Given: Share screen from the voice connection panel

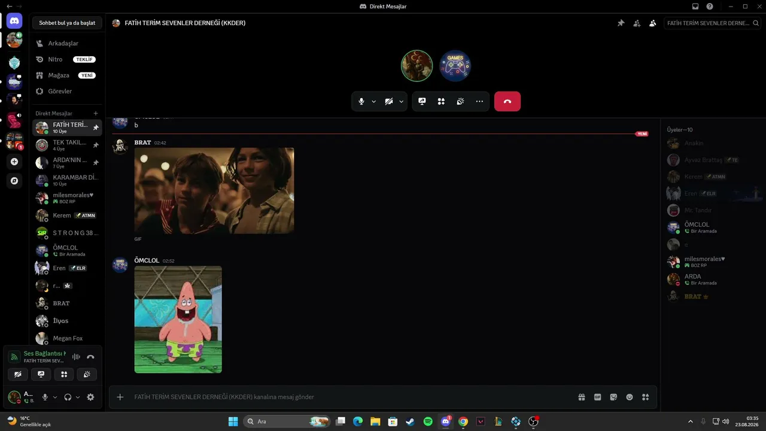Looking at the screenshot, I should tap(41, 374).
